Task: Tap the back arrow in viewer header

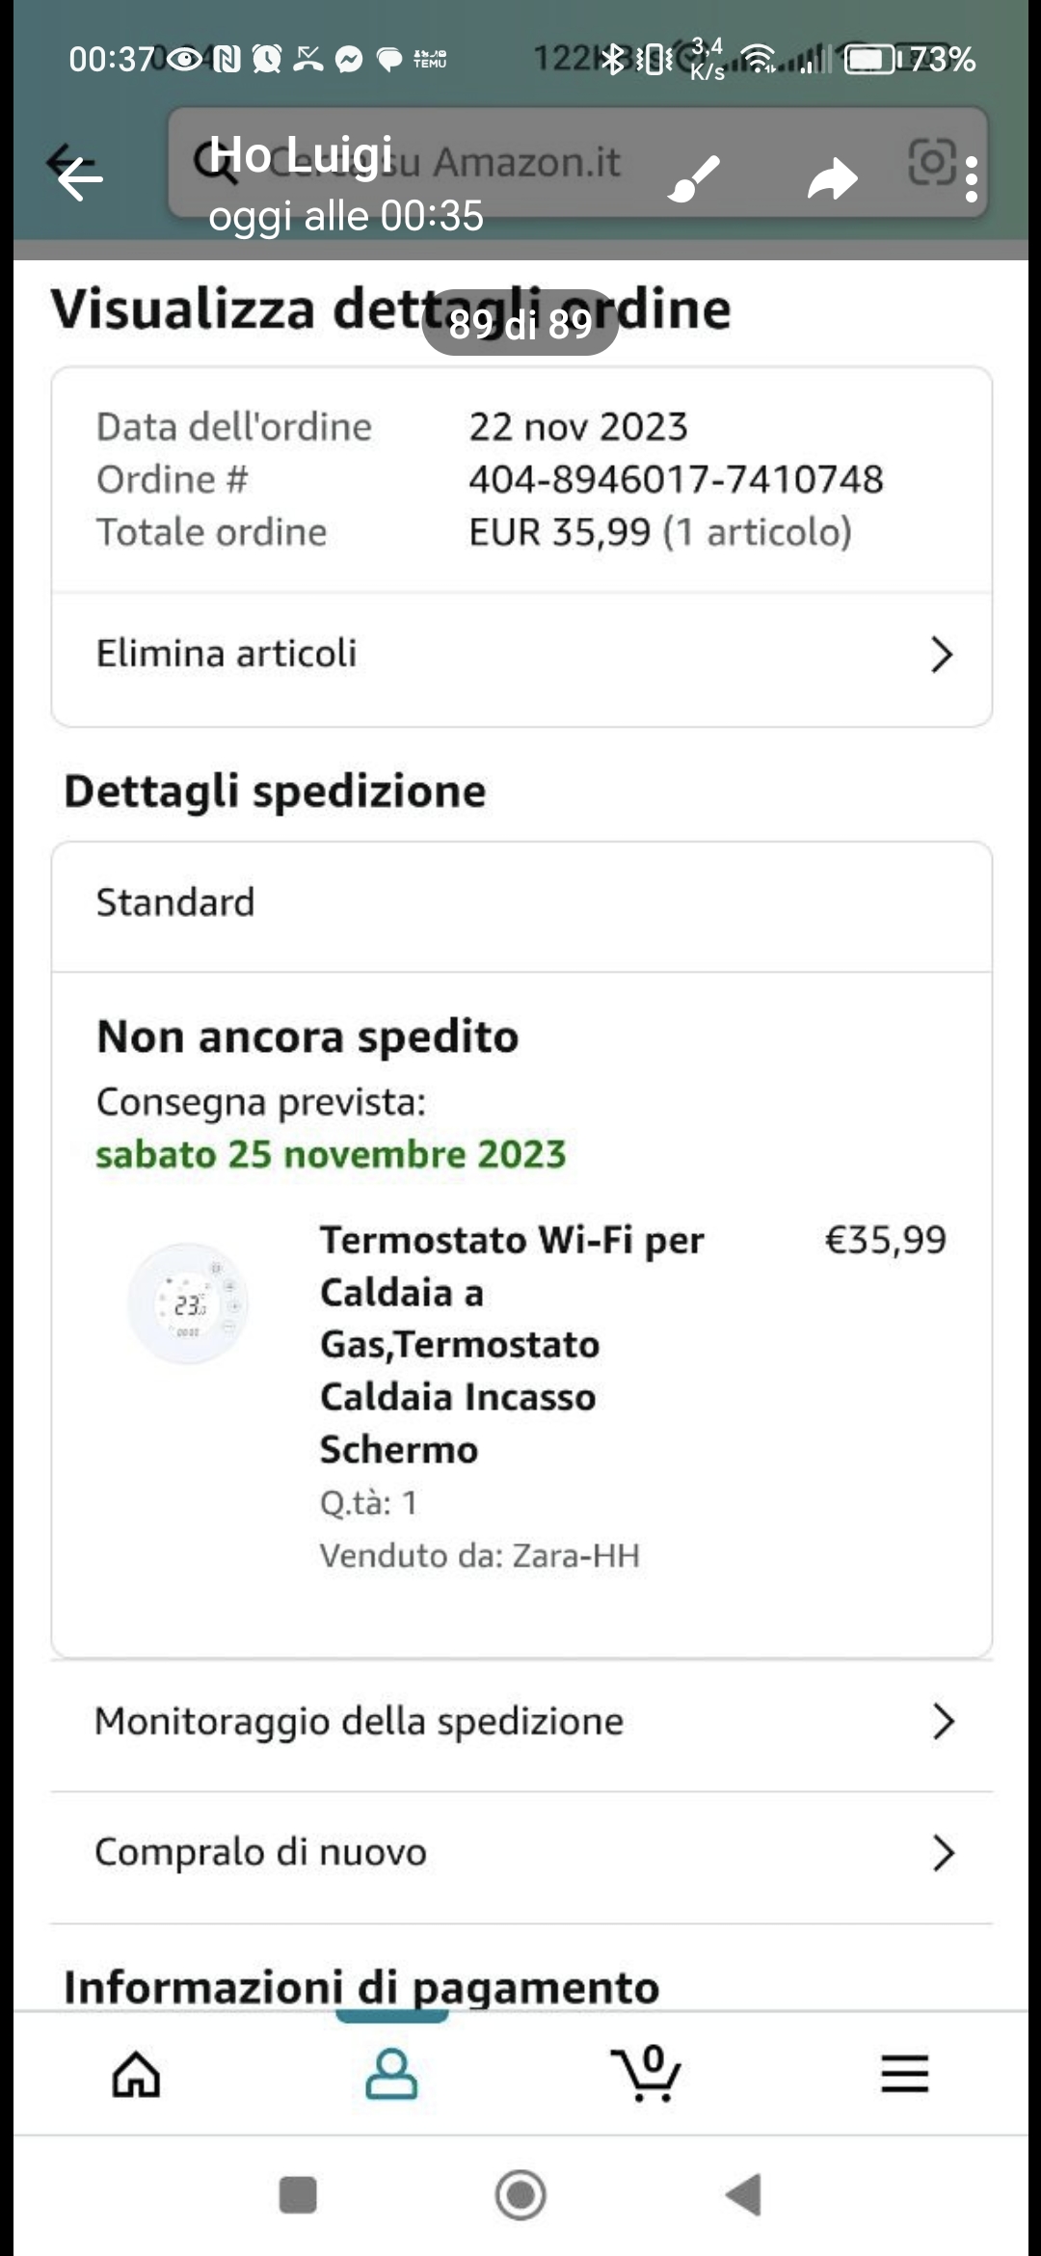Action: coord(79,178)
